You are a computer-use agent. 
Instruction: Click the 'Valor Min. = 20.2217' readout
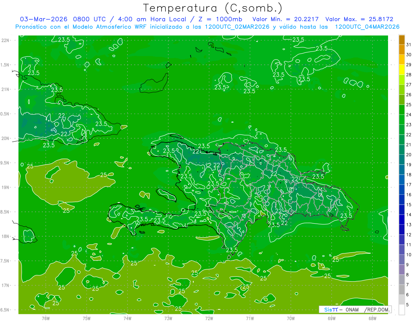286,19
